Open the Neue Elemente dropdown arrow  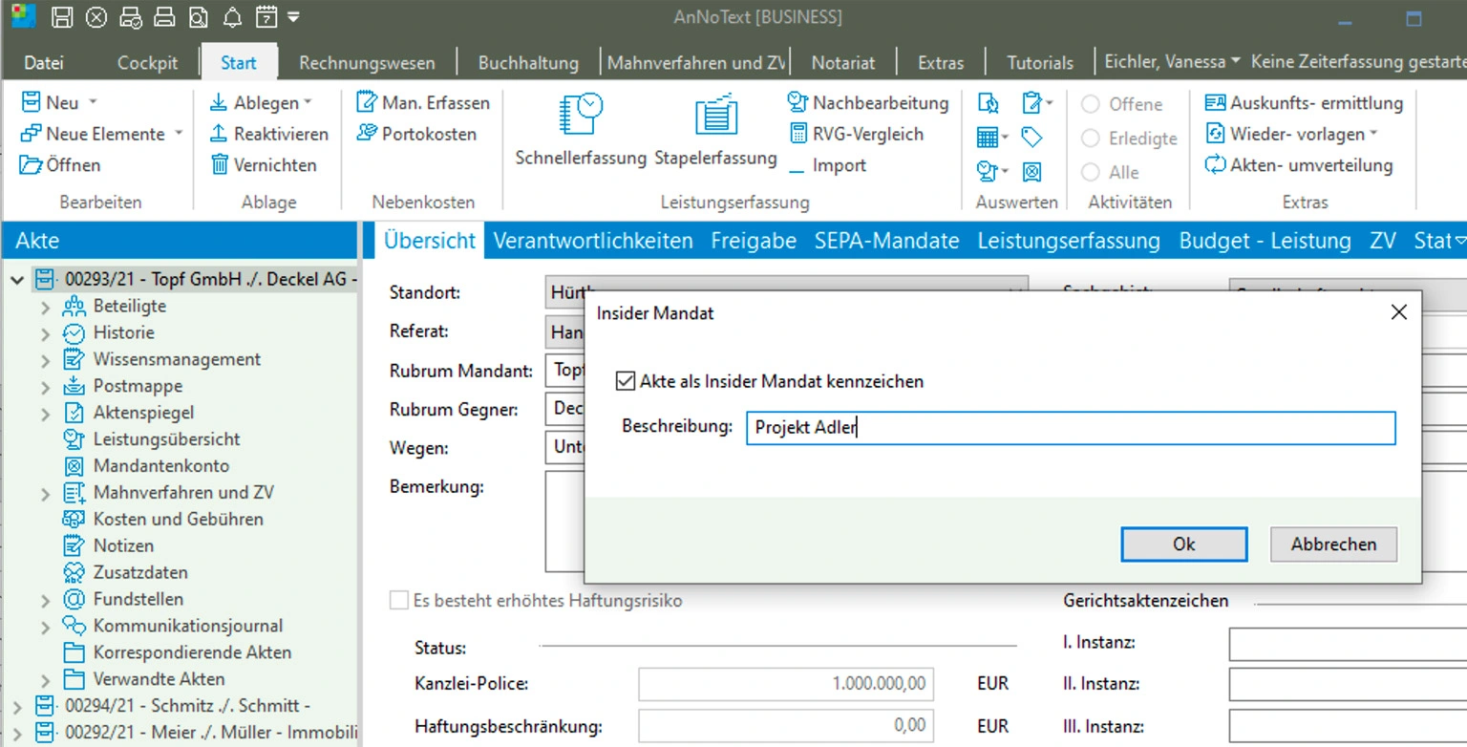click(x=179, y=134)
